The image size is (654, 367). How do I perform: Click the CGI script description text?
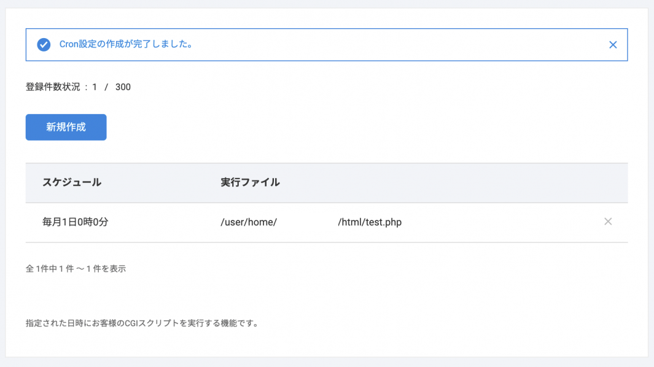[141, 323]
